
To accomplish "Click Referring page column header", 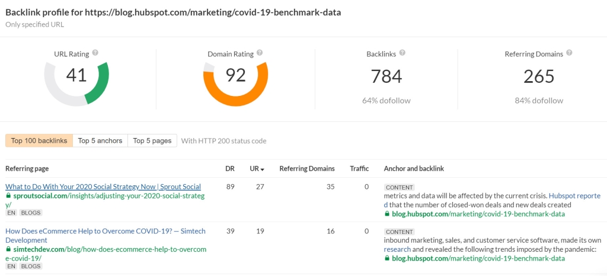I will point(27,169).
